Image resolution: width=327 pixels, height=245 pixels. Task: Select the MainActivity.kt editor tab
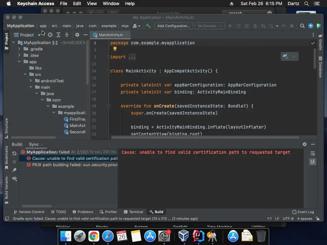[111, 35]
